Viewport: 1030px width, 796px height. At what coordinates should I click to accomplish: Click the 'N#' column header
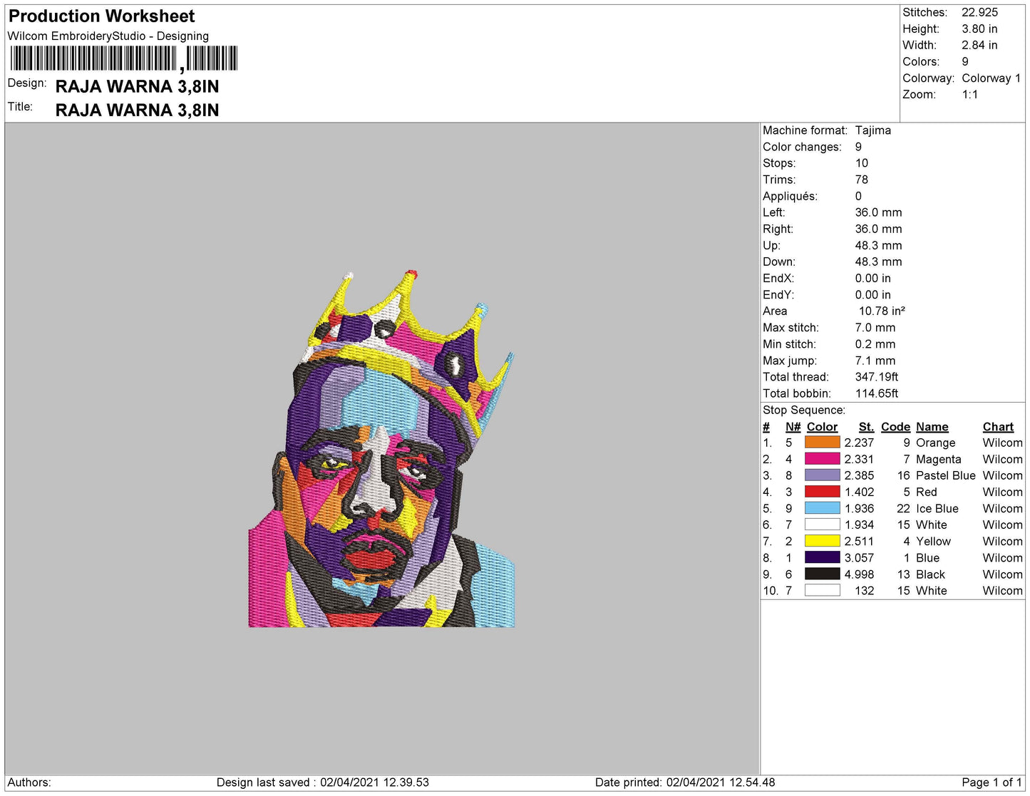pos(793,427)
